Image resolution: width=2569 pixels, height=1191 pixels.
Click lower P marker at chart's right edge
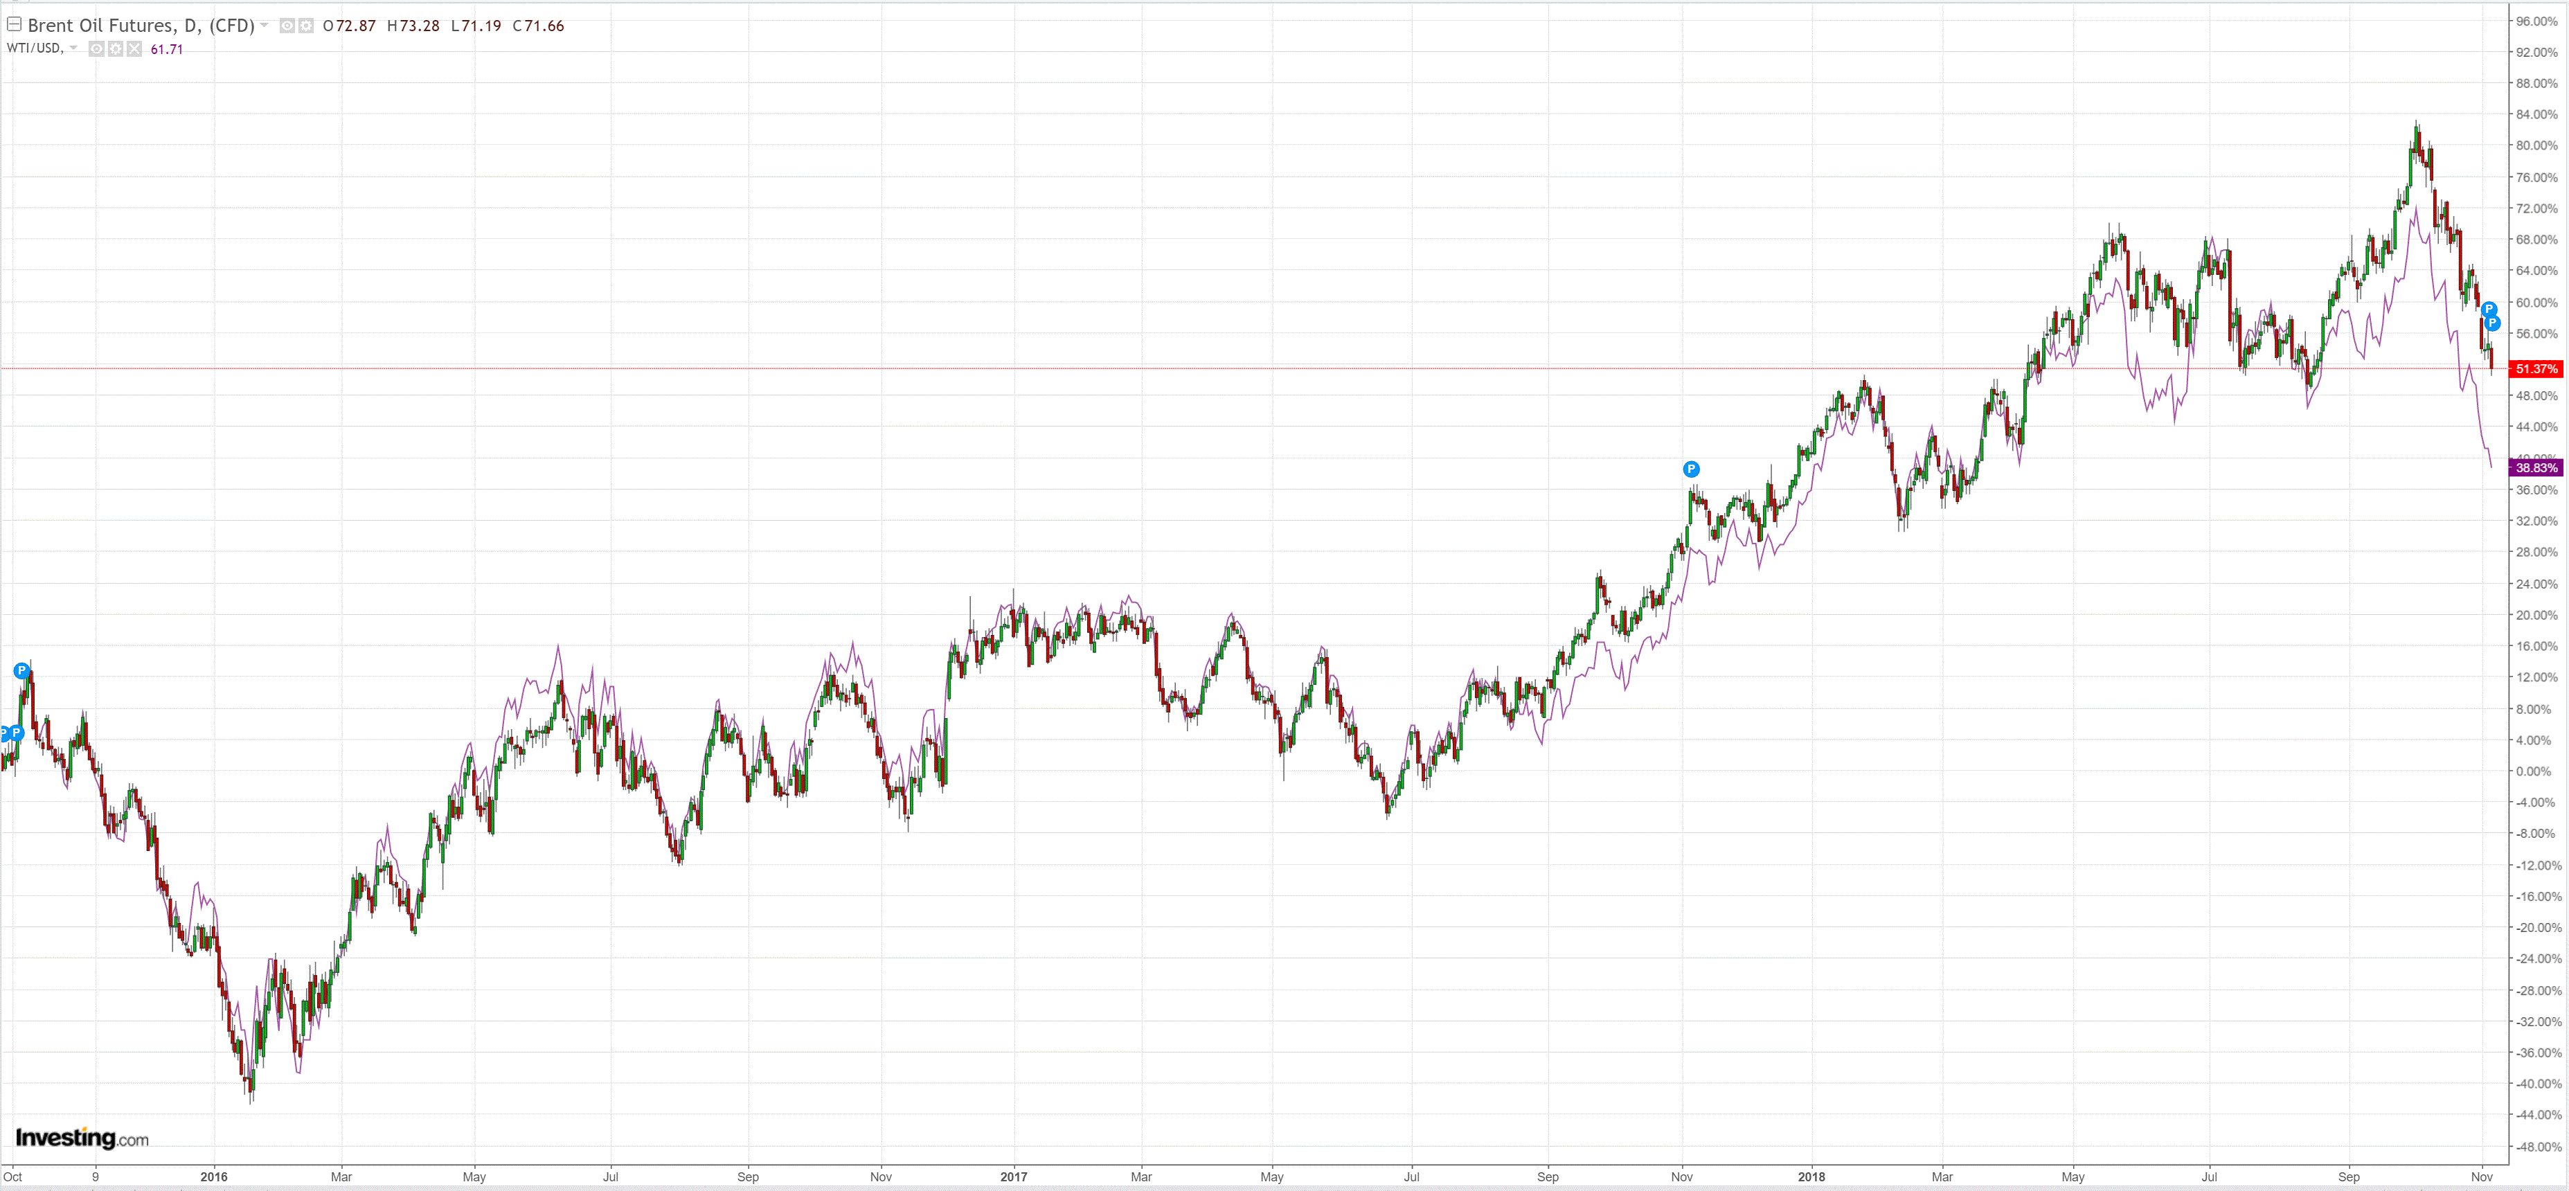pos(2492,323)
